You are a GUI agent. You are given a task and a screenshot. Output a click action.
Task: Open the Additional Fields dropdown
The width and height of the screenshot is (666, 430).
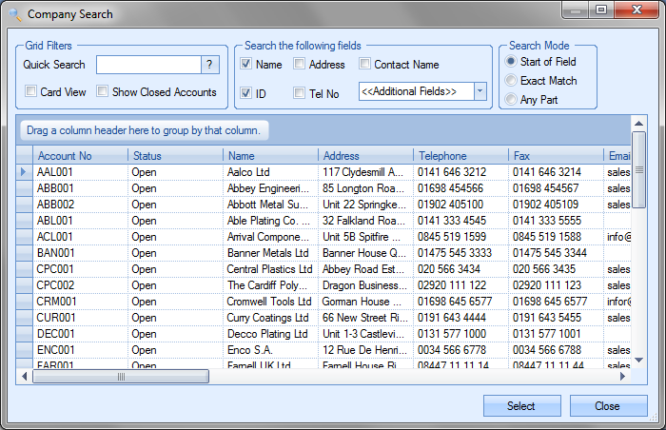pyautogui.click(x=480, y=91)
